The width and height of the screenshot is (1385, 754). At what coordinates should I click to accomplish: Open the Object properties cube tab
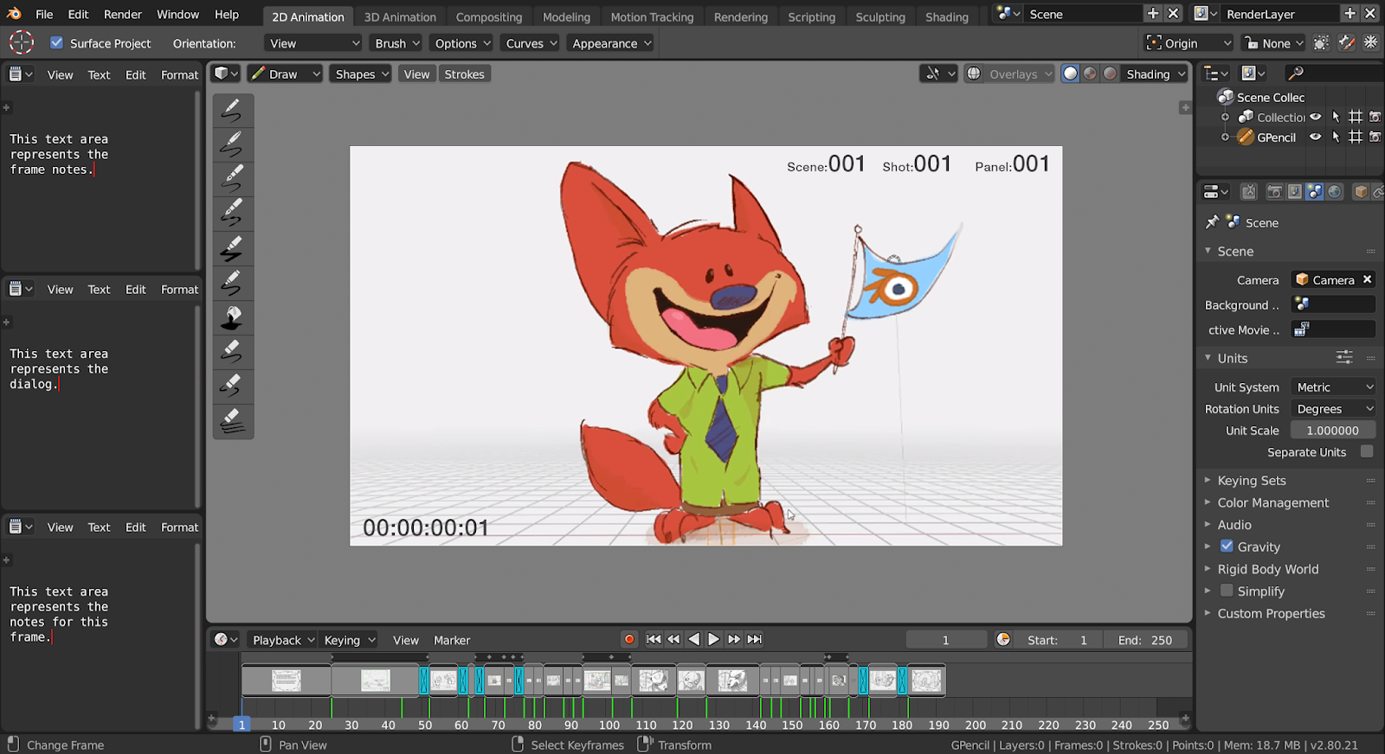[x=1361, y=192]
